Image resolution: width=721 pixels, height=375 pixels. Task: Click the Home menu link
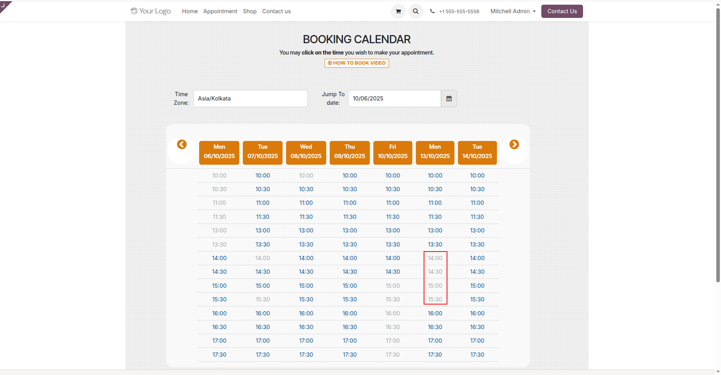click(190, 11)
